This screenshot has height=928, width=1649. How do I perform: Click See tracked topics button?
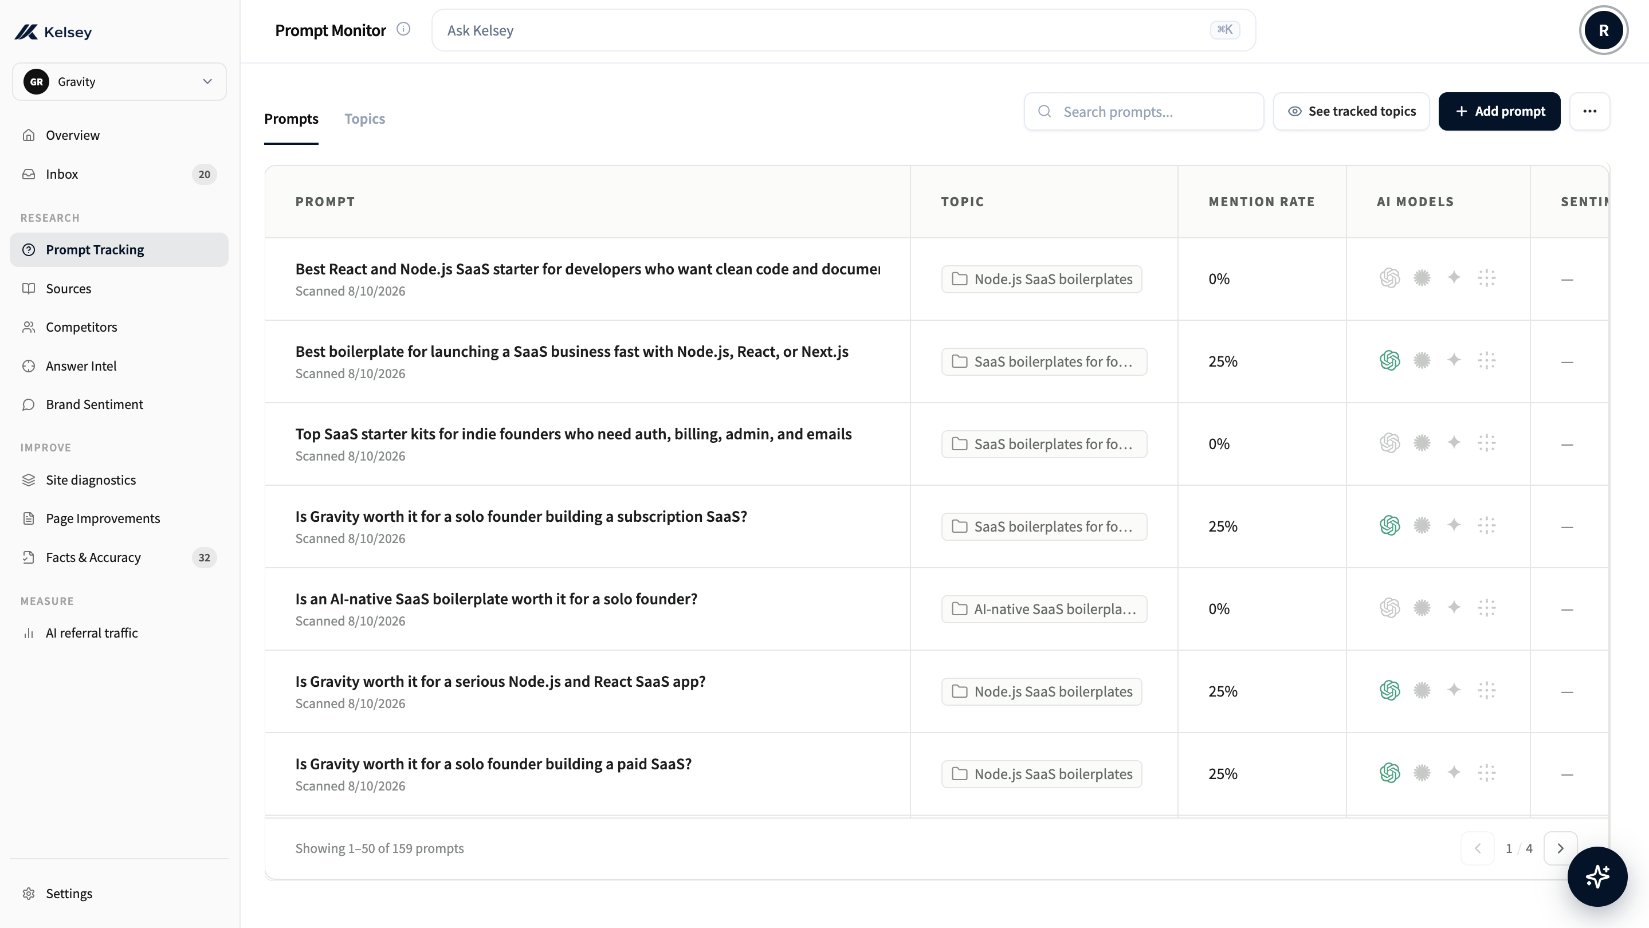pyautogui.click(x=1351, y=111)
